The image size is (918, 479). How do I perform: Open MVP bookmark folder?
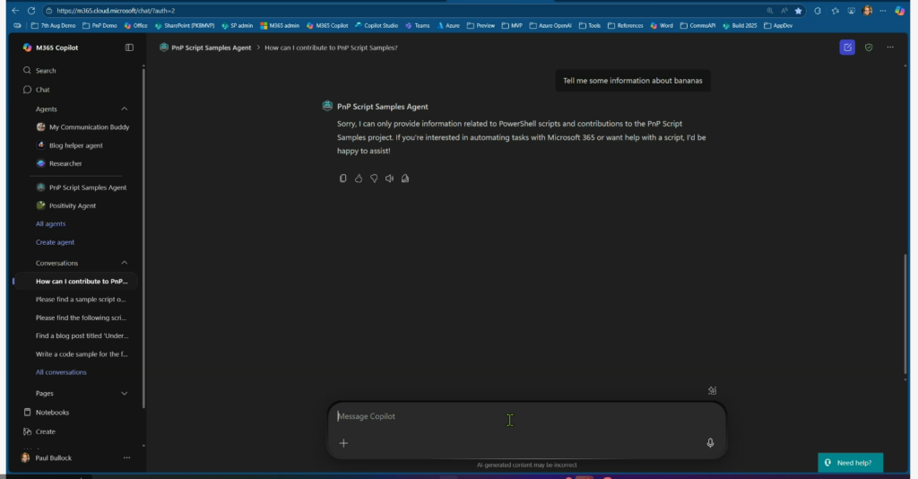512,26
